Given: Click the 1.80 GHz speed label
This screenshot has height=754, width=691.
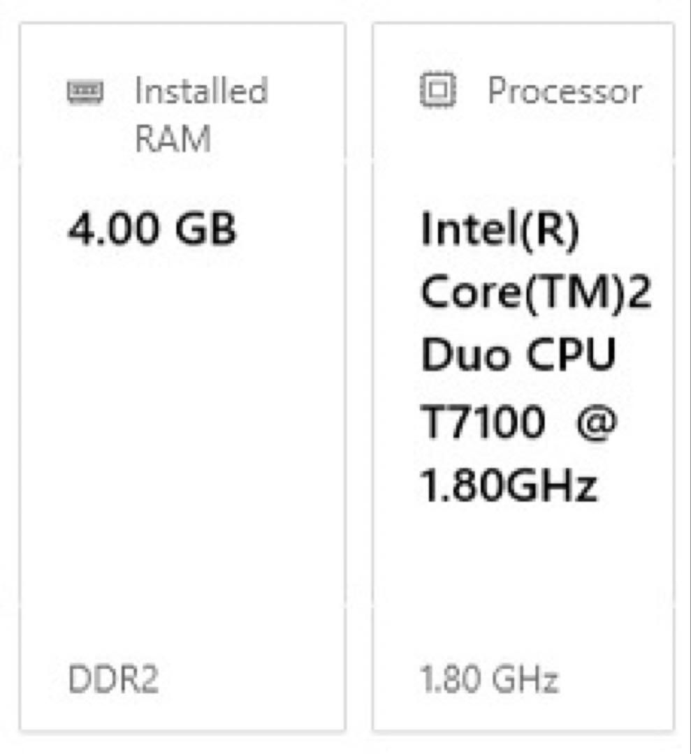Looking at the screenshot, I should (x=489, y=674).
